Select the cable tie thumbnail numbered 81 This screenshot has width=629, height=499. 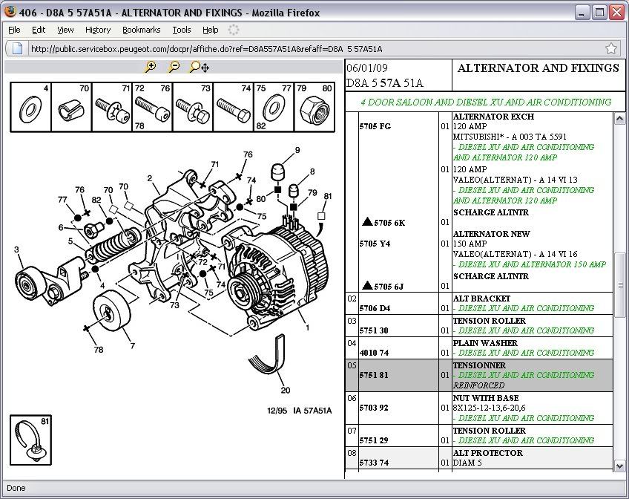pyautogui.click(x=31, y=440)
